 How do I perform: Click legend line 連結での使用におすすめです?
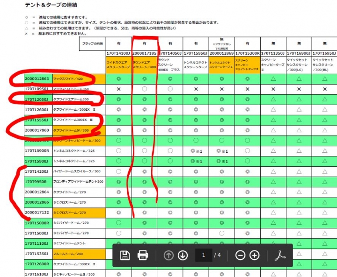(x=63, y=17)
